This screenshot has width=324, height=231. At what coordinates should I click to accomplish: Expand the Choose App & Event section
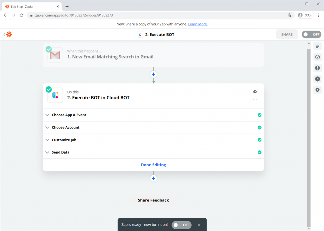coord(153,115)
